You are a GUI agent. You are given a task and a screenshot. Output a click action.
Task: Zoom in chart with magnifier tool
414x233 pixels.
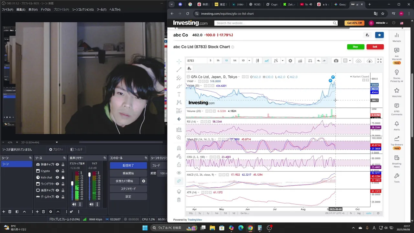point(179,137)
